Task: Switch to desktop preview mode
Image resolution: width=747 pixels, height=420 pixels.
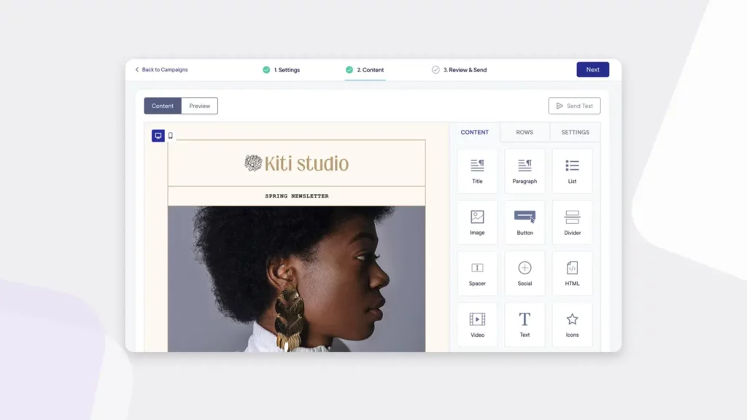Action: click(x=158, y=136)
